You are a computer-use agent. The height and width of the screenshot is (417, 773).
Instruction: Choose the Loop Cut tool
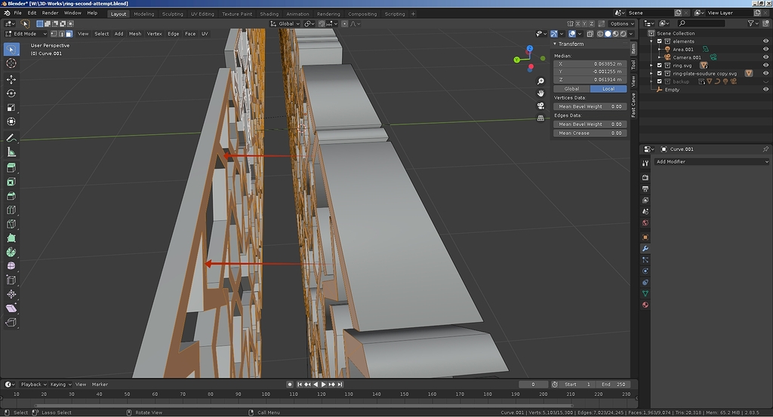11,210
